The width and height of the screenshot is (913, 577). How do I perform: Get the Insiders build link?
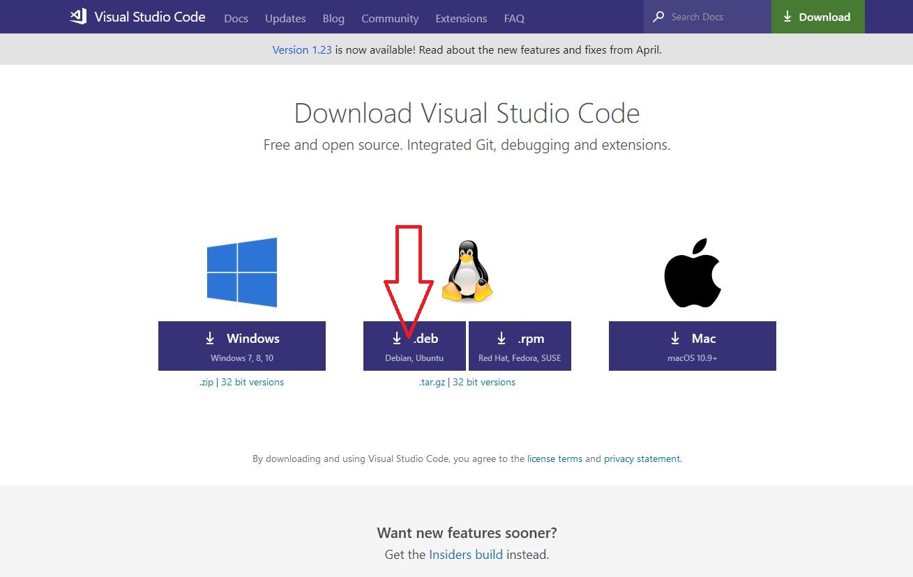coord(466,555)
